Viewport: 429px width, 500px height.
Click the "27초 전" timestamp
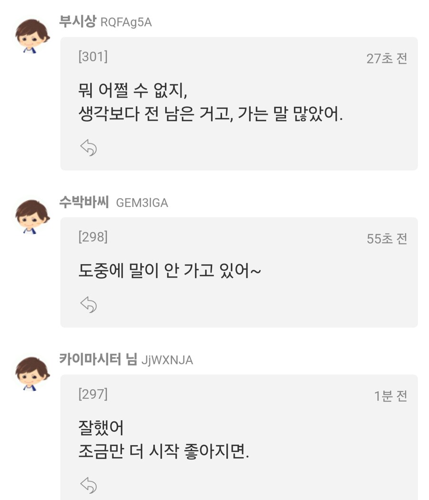coord(387,59)
